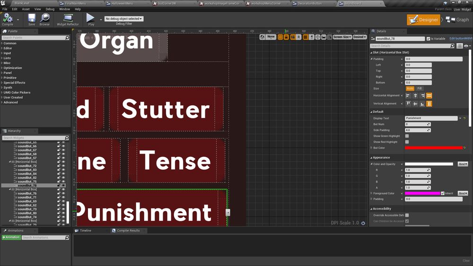Set horizontal alignment to left
This screenshot has height=266, width=473.
coord(408,95)
